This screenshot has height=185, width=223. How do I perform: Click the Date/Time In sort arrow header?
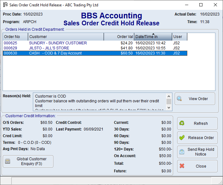153,37
